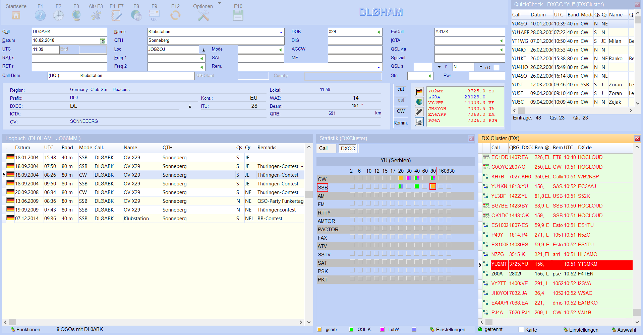Click the Startseite home icon
Viewport: 643px width, 335px height.
click(x=16, y=15)
